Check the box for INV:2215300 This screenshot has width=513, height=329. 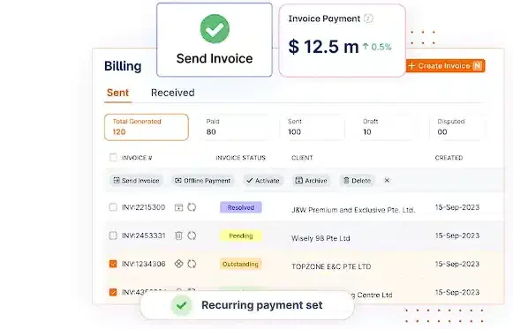tap(113, 207)
